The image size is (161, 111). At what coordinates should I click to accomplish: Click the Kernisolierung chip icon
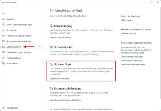click(x=51, y=26)
